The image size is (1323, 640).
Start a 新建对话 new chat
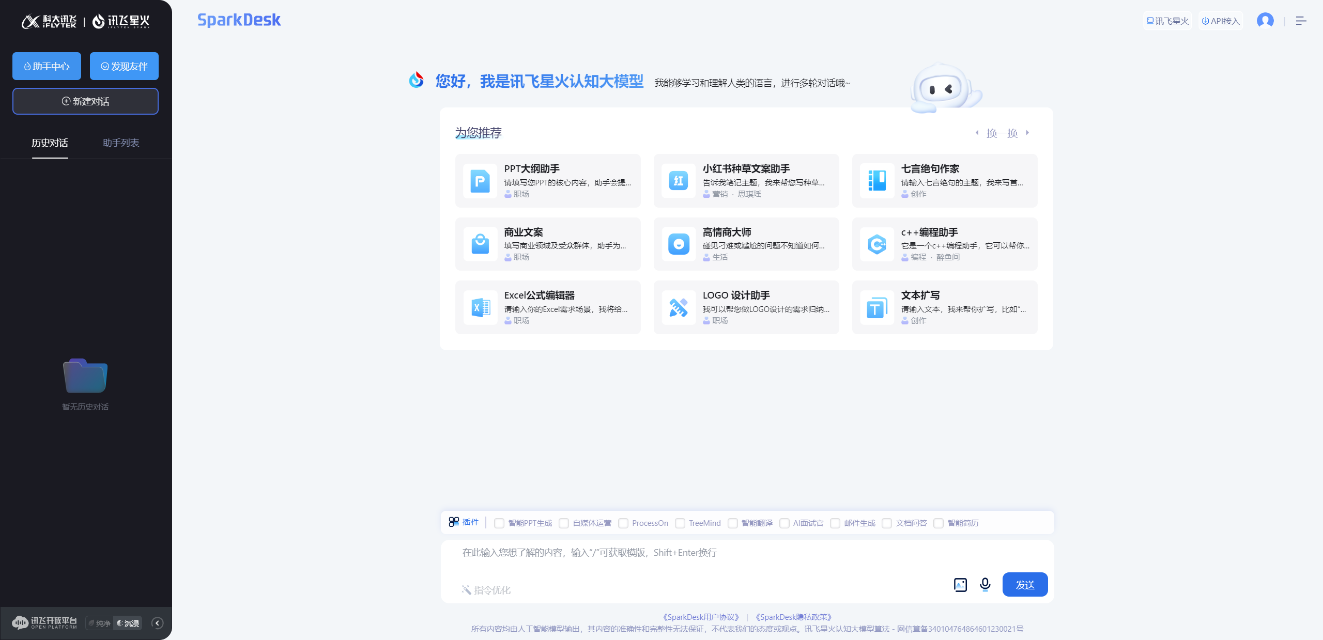click(x=85, y=101)
